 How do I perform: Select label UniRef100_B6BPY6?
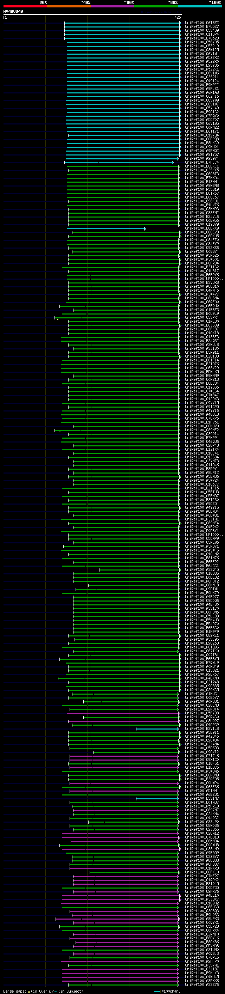point(202,275)
